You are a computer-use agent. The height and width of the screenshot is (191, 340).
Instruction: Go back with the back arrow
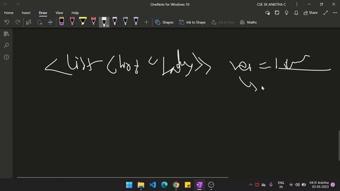tap(6, 4)
